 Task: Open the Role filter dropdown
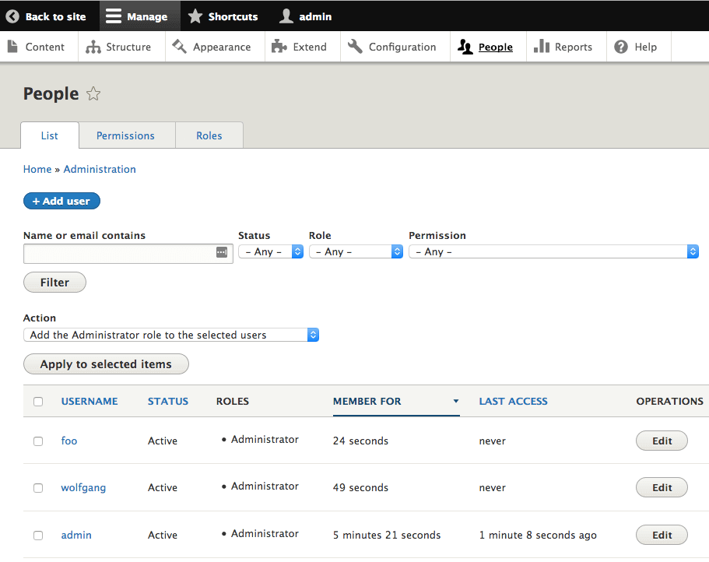(356, 252)
